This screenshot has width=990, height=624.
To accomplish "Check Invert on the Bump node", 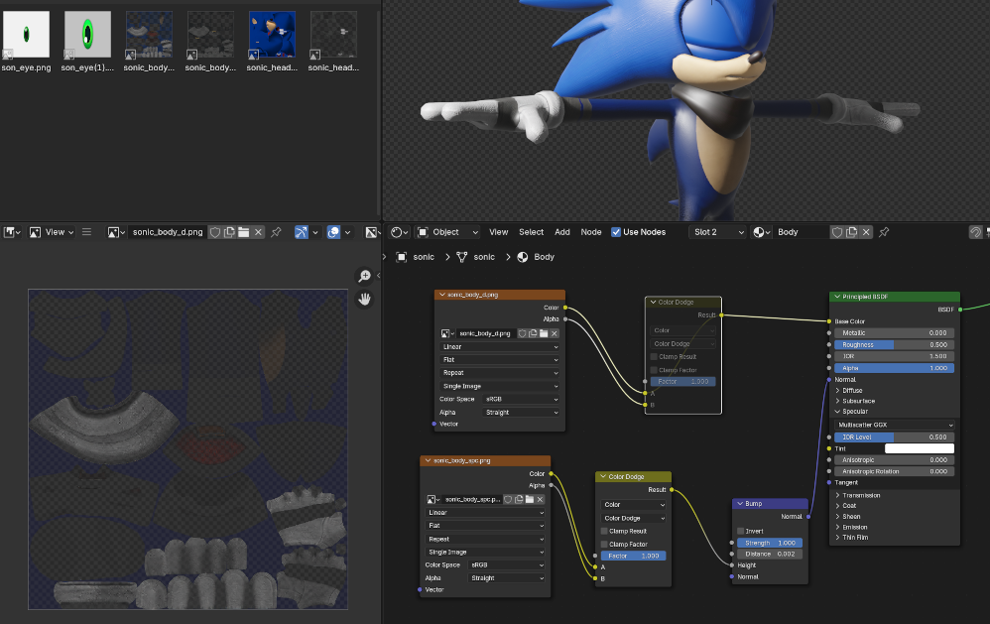I will [741, 531].
